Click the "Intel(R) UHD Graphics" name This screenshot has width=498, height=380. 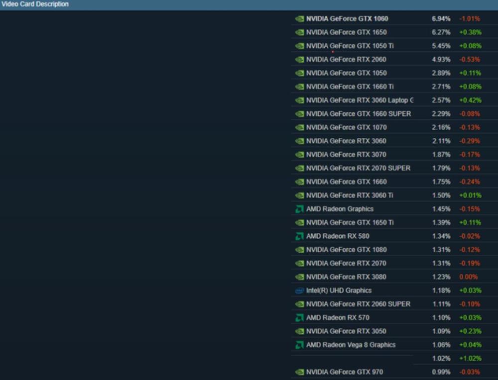pyautogui.click(x=339, y=290)
